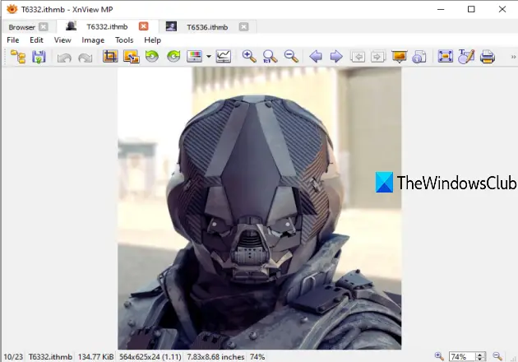
Task: Open the Tools menu
Action: click(124, 40)
